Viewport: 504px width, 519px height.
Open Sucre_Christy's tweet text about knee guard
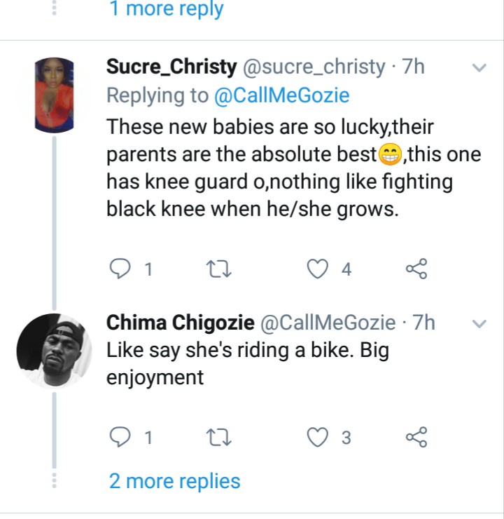point(280,168)
